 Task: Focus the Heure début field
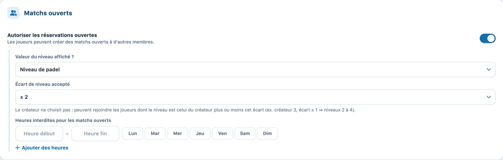39,134
